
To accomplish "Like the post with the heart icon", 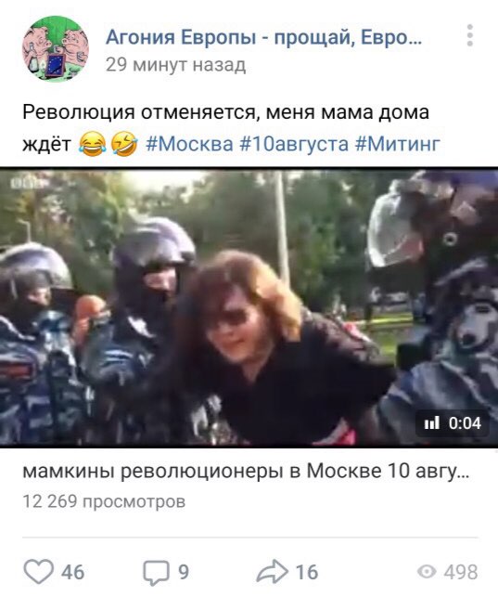I will tap(38, 572).
